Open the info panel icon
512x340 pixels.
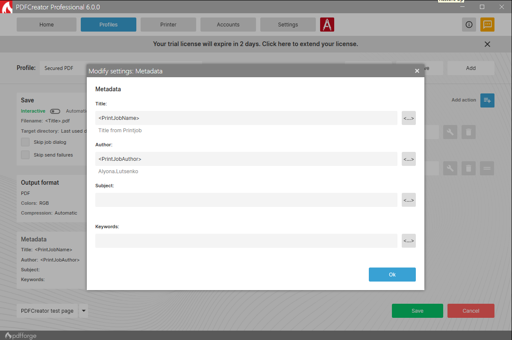pos(469,24)
